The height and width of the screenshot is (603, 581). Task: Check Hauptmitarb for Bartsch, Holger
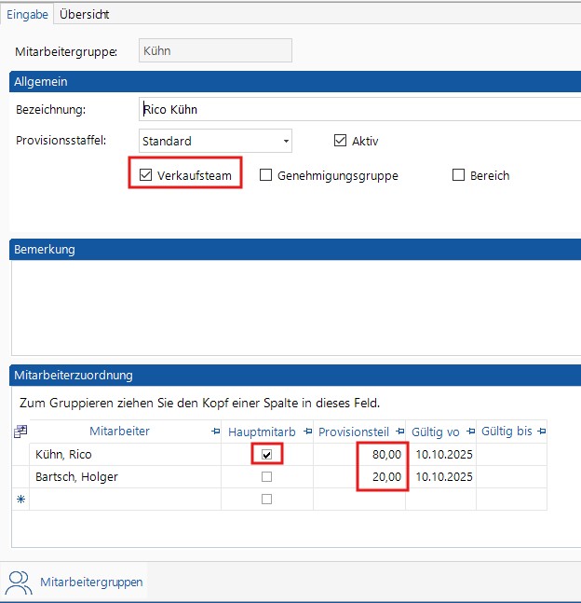coord(267,477)
